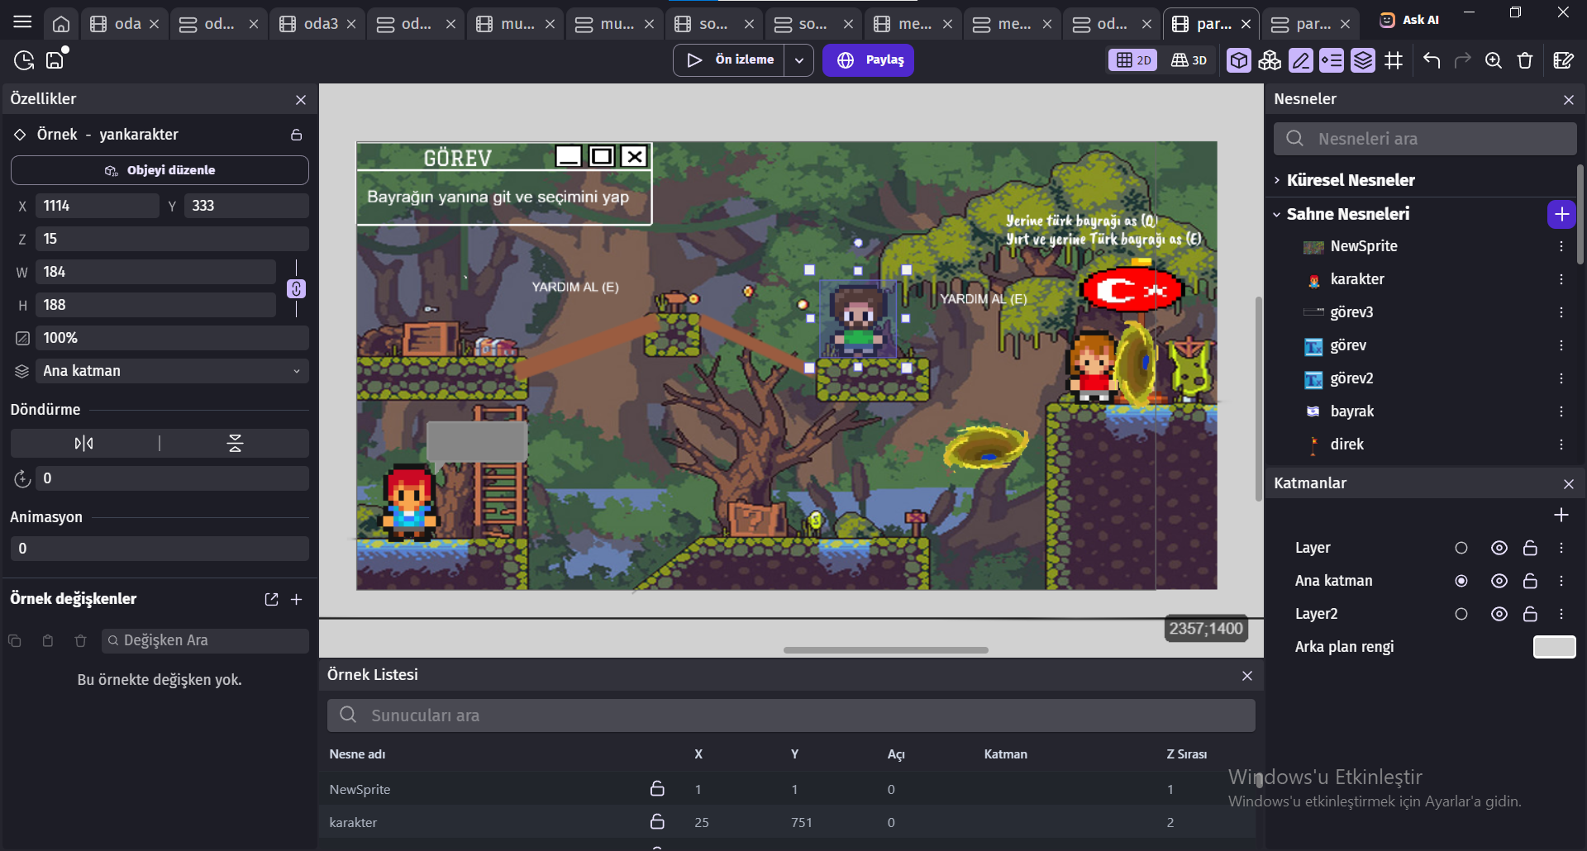The width and height of the screenshot is (1587, 851).
Task: Switch to 2D view
Action: [x=1133, y=60]
